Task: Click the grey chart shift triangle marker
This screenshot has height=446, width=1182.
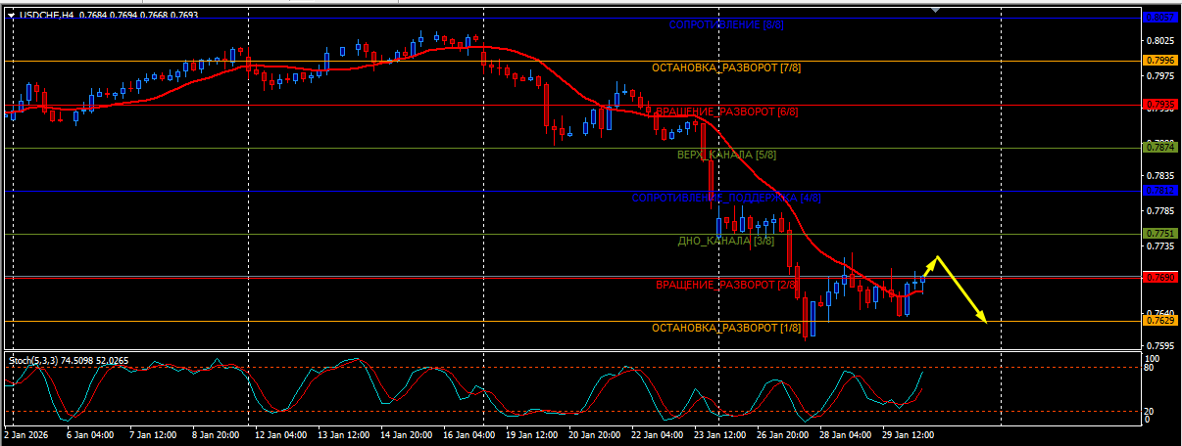Action: pos(935,10)
